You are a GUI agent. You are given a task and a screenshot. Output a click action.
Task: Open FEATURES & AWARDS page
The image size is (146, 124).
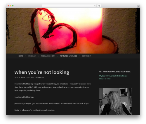(68, 56)
